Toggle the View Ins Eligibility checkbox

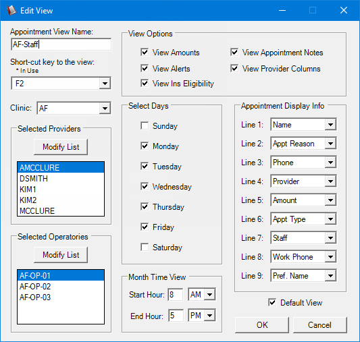point(145,83)
